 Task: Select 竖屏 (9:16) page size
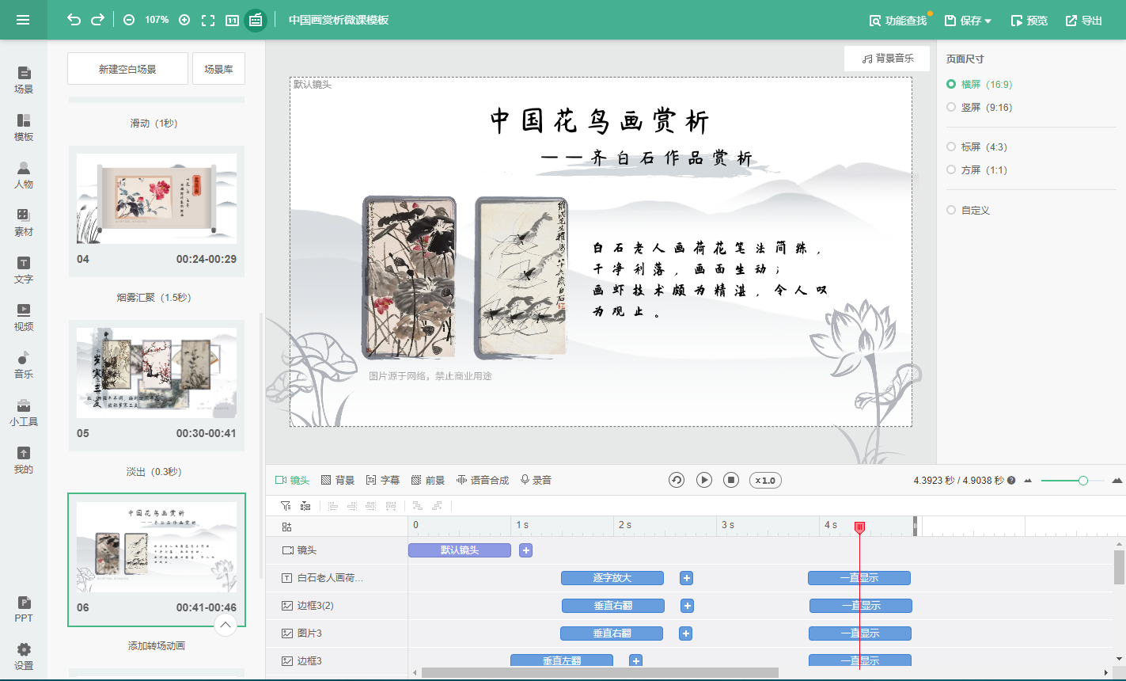979,107
